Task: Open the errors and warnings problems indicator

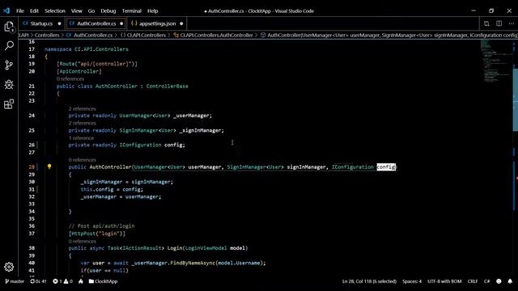Action: click(x=63, y=281)
